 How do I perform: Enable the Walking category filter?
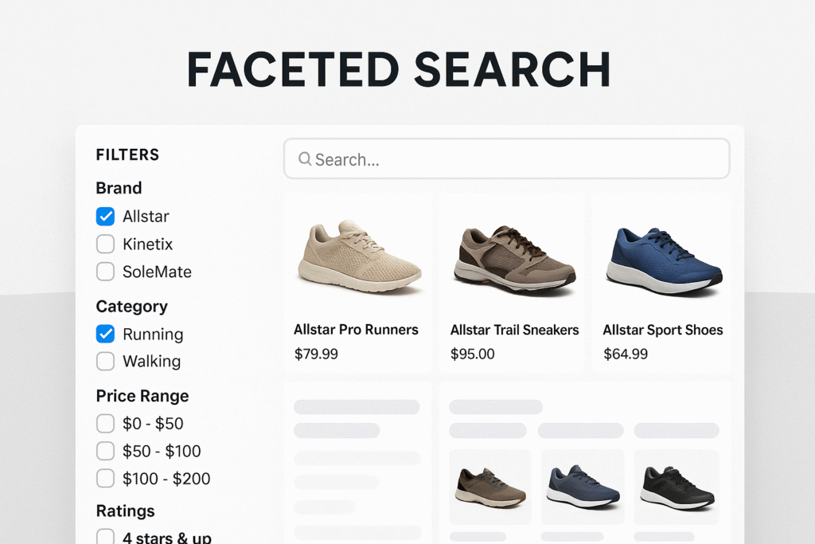click(x=105, y=362)
